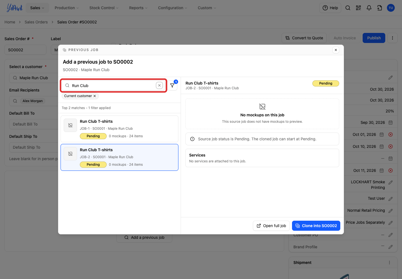The width and height of the screenshot is (402, 279).
Task: Edit Price Jobs Separately setting
Action: click(391, 223)
